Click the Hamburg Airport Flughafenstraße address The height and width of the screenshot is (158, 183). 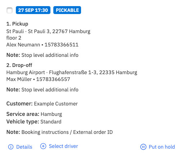(72, 72)
